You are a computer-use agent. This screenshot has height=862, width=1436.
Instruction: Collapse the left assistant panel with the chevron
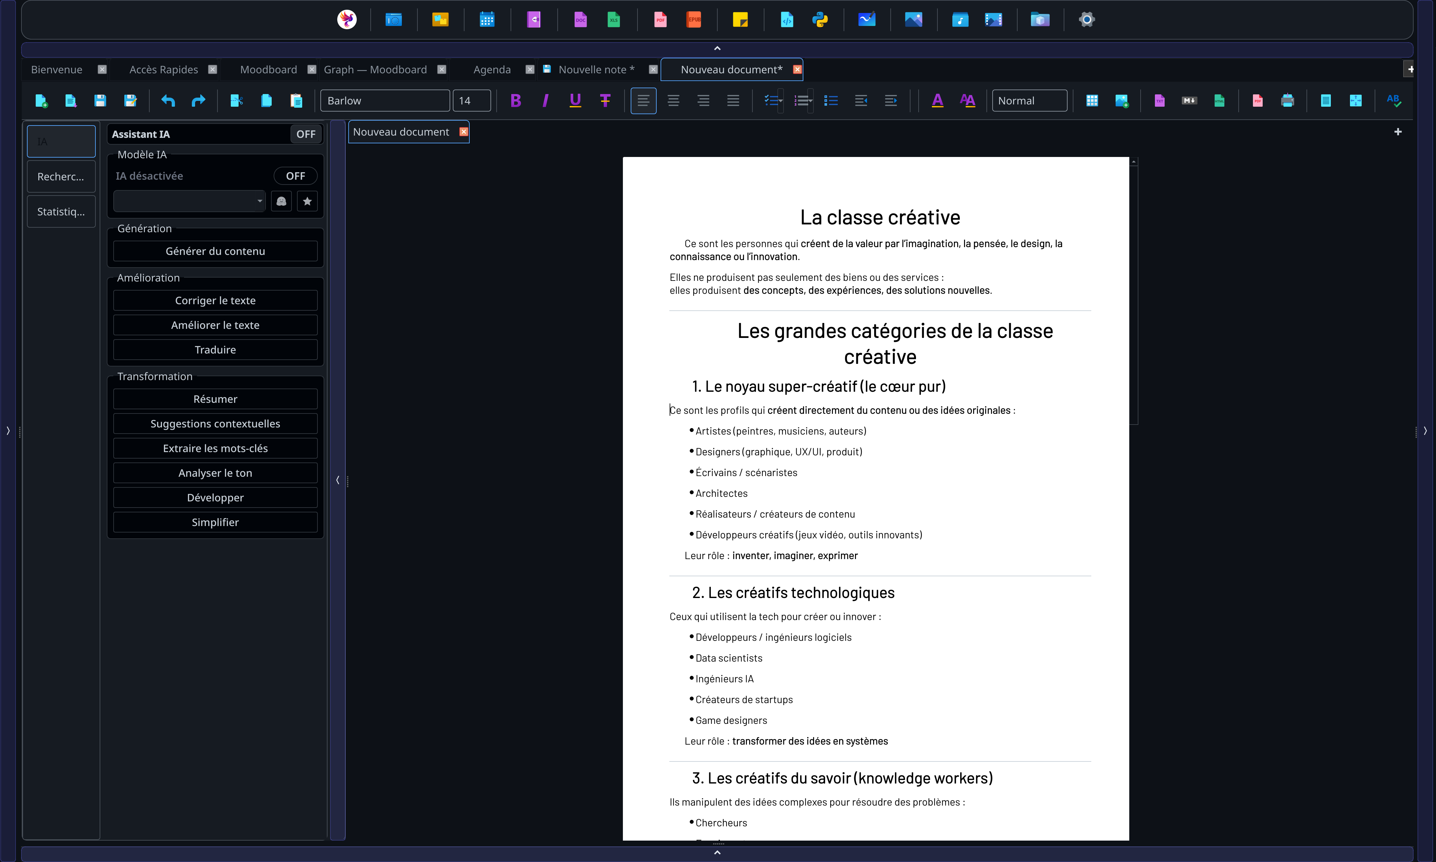pyautogui.click(x=338, y=480)
